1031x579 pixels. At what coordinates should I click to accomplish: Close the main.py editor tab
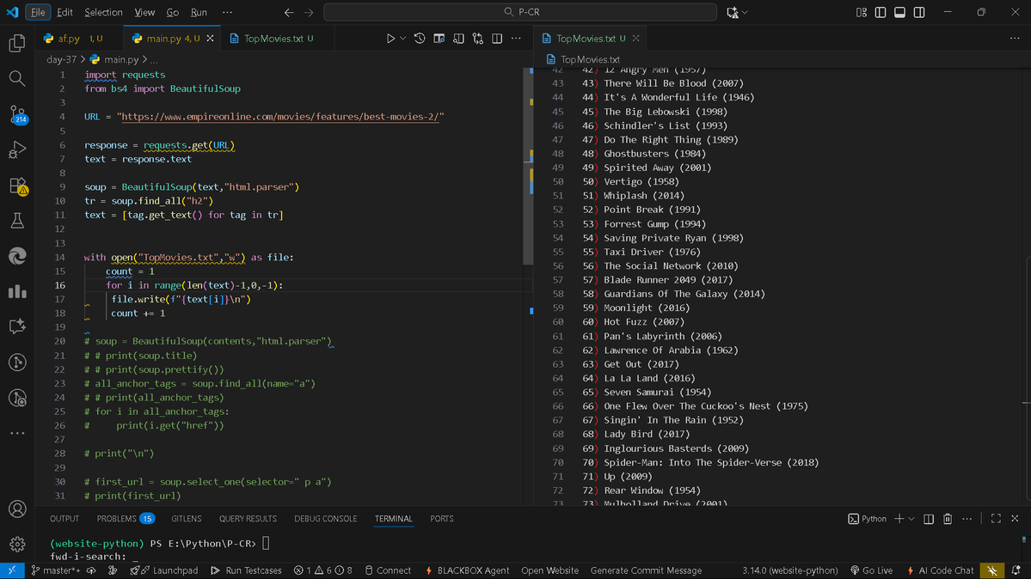coord(210,39)
